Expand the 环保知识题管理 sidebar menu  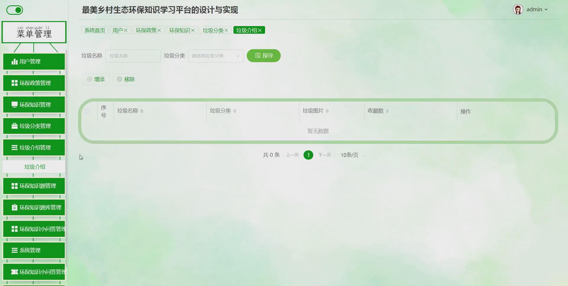(34, 186)
